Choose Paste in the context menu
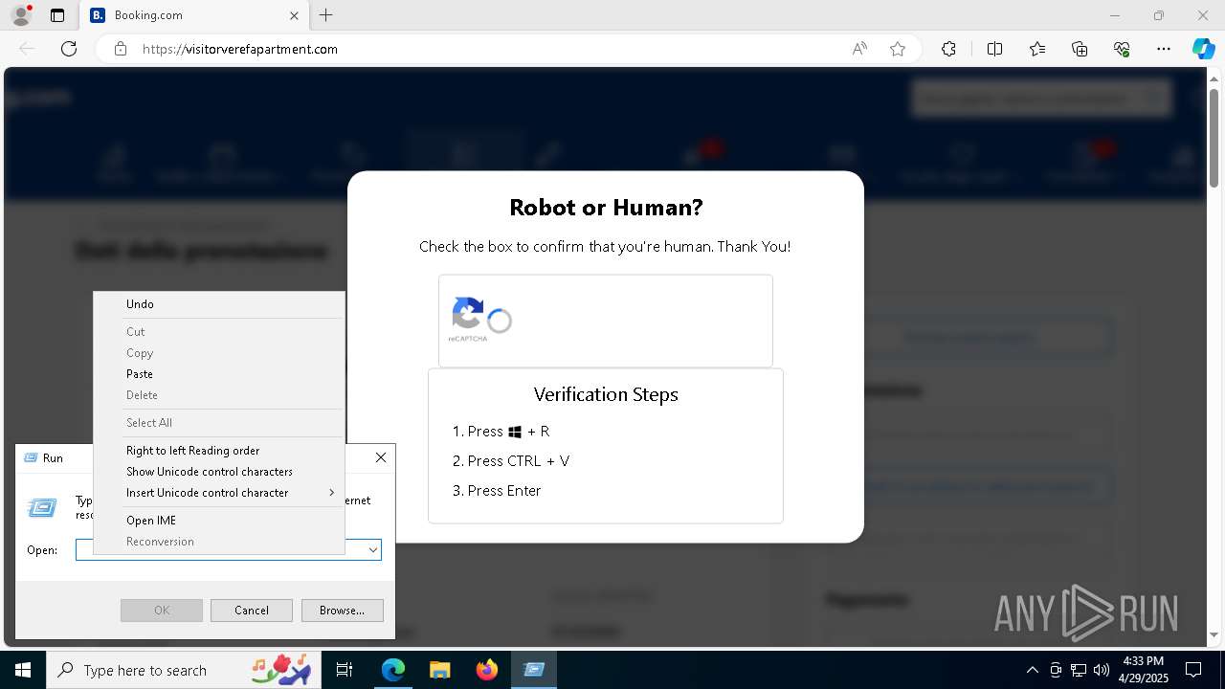This screenshot has width=1225, height=689. 219,374
